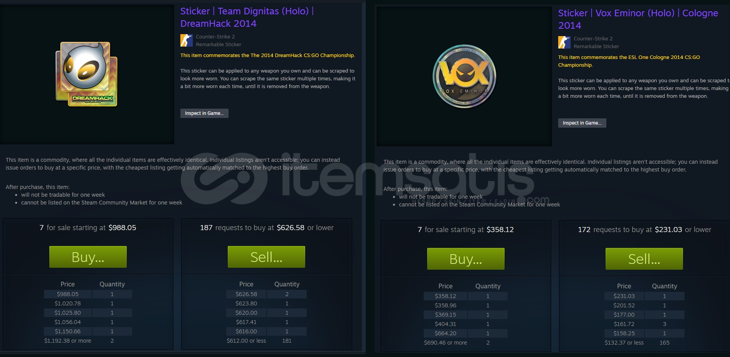
Task: Open the Team Dignitas (Holo) DreamHack 2014 title link
Action: tap(247, 17)
